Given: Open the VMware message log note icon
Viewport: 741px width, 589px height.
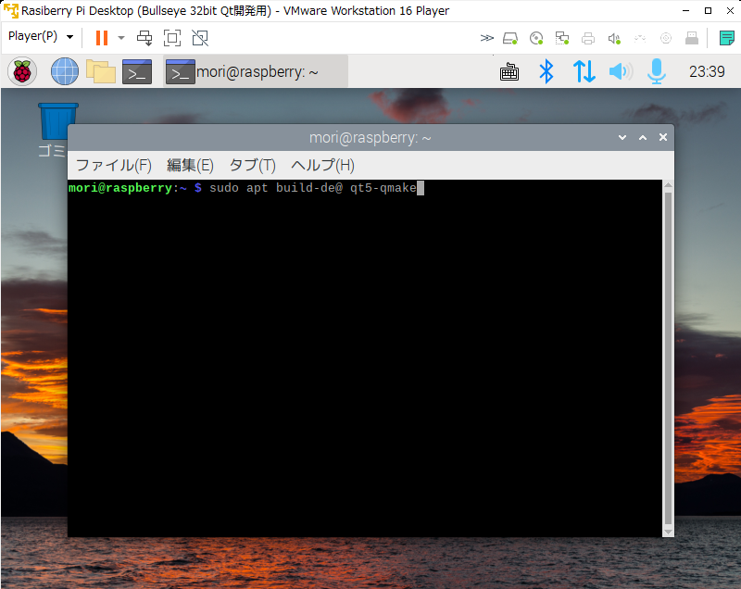Looking at the screenshot, I should (726, 38).
